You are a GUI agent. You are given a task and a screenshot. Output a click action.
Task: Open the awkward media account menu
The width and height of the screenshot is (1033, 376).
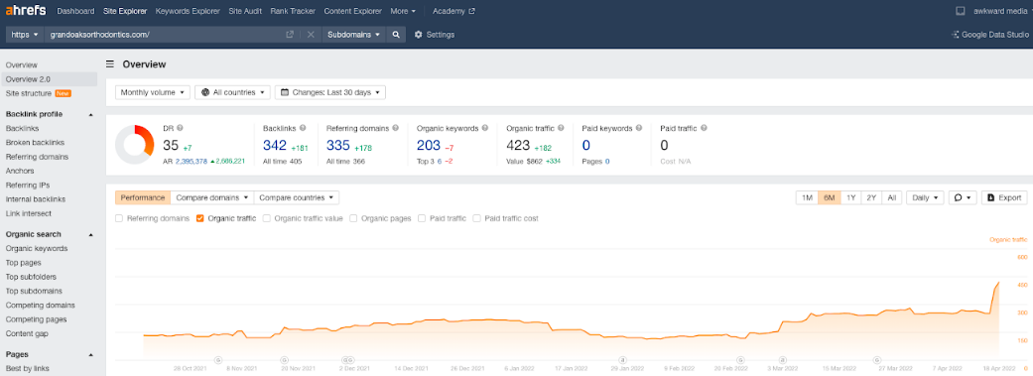coord(1001,11)
